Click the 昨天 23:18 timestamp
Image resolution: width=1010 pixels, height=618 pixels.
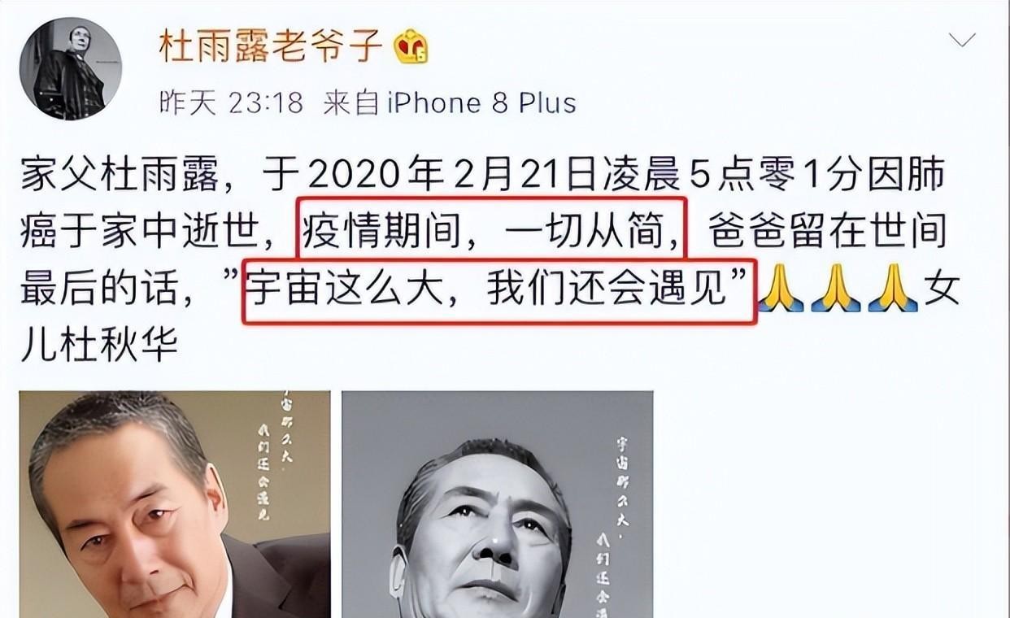click(x=230, y=103)
